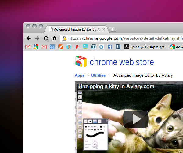Viewport: 183px width, 153px height.
Task: Open the dark blue T bookmark
Action: [x=94, y=47]
